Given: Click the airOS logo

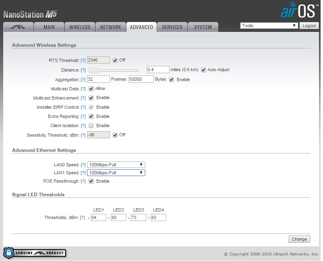Looking at the screenshot, I should coord(299,10).
